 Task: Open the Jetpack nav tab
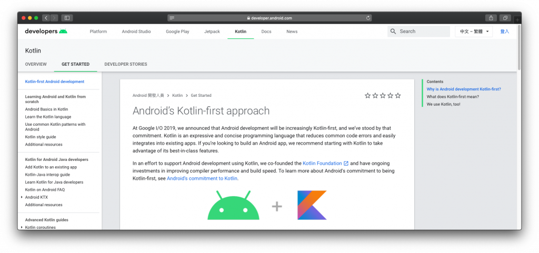pyautogui.click(x=212, y=31)
